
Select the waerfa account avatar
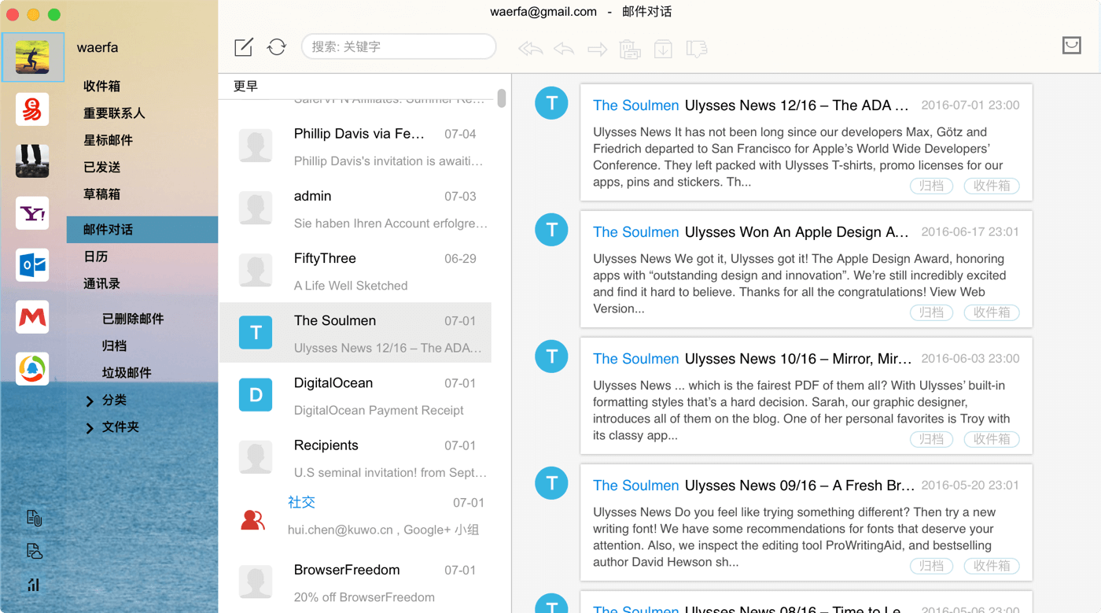point(32,57)
